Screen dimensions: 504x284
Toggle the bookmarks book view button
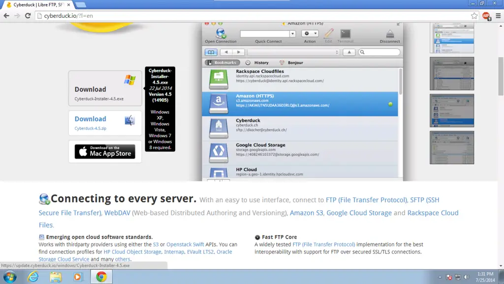211,52
